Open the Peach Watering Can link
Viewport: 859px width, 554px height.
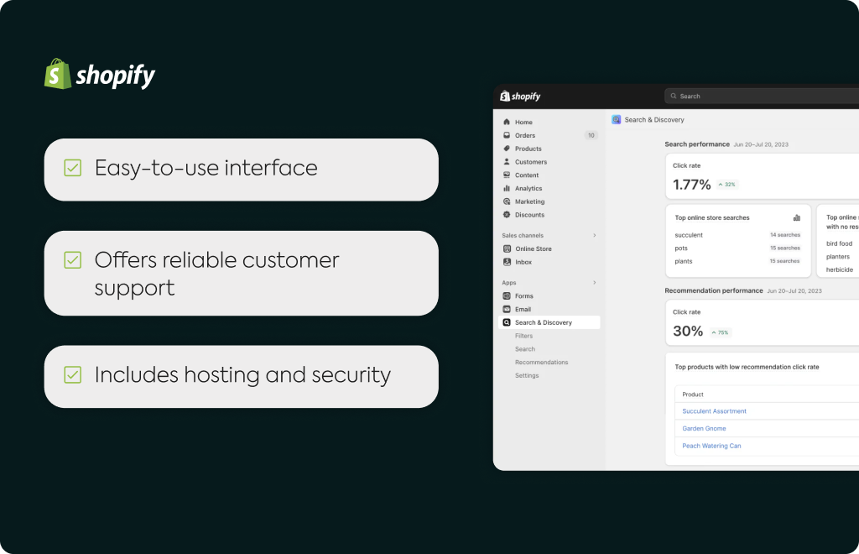711,446
